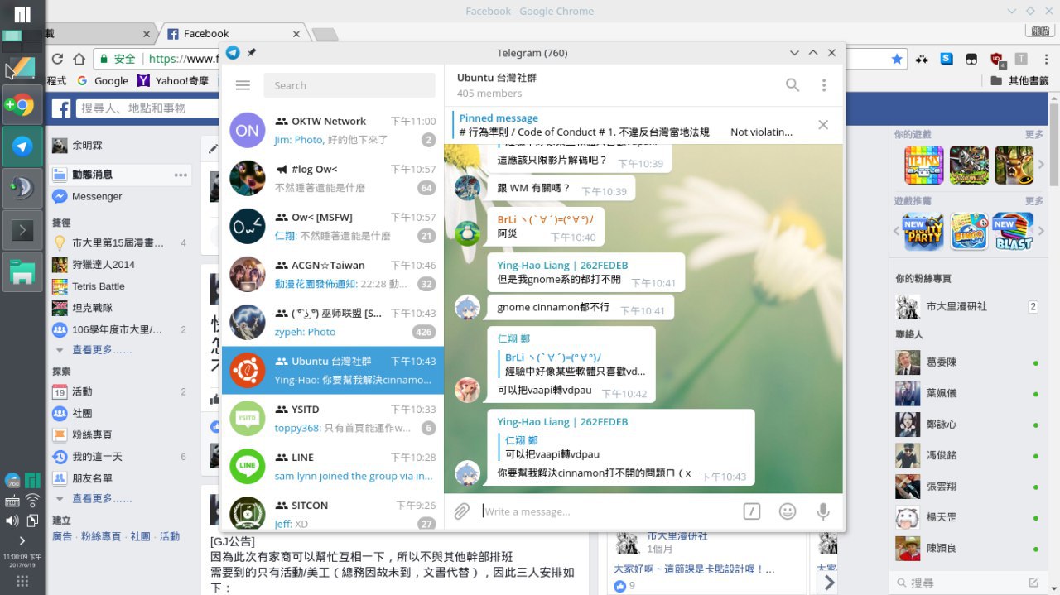This screenshot has width=1060, height=595.
Task: Click Telegram logo in title bar
Action: [234, 53]
